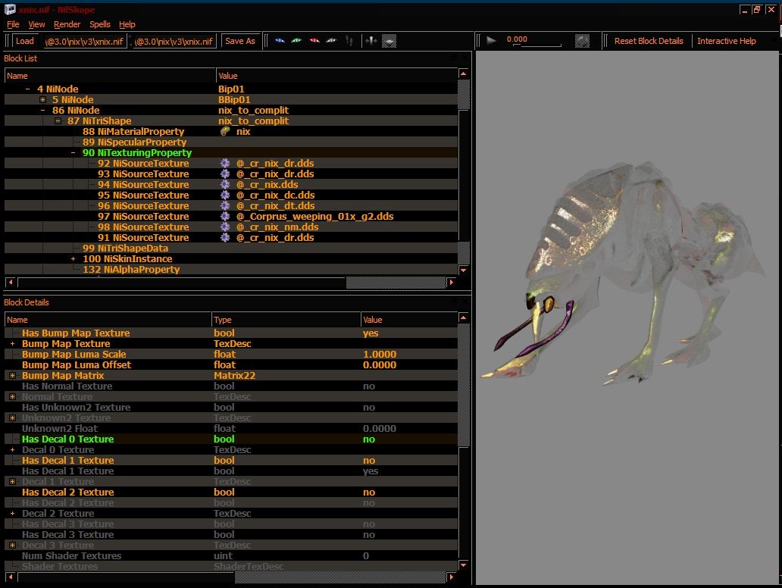The height and width of the screenshot is (588, 782).
Task: Toggle Has Bump Map Texture value yes
Action: (x=371, y=333)
